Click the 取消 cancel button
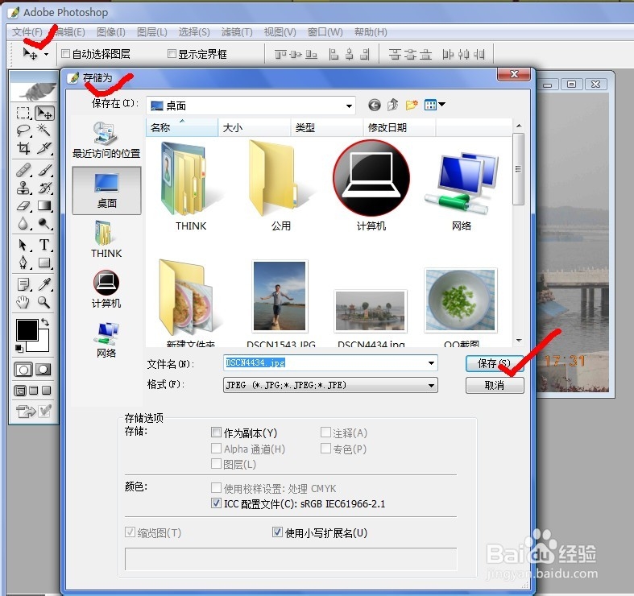This screenshot has width=634, height=596. 495,385
